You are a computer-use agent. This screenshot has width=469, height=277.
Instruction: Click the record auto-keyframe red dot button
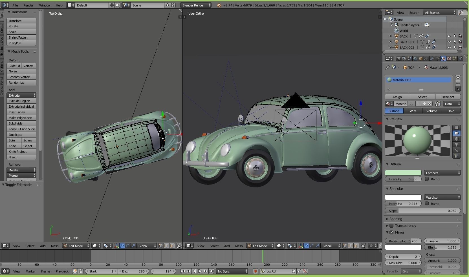pos(255,271)
